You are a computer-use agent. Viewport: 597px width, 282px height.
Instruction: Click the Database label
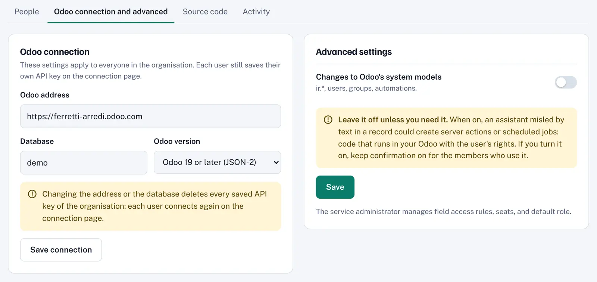pos(37,141)
